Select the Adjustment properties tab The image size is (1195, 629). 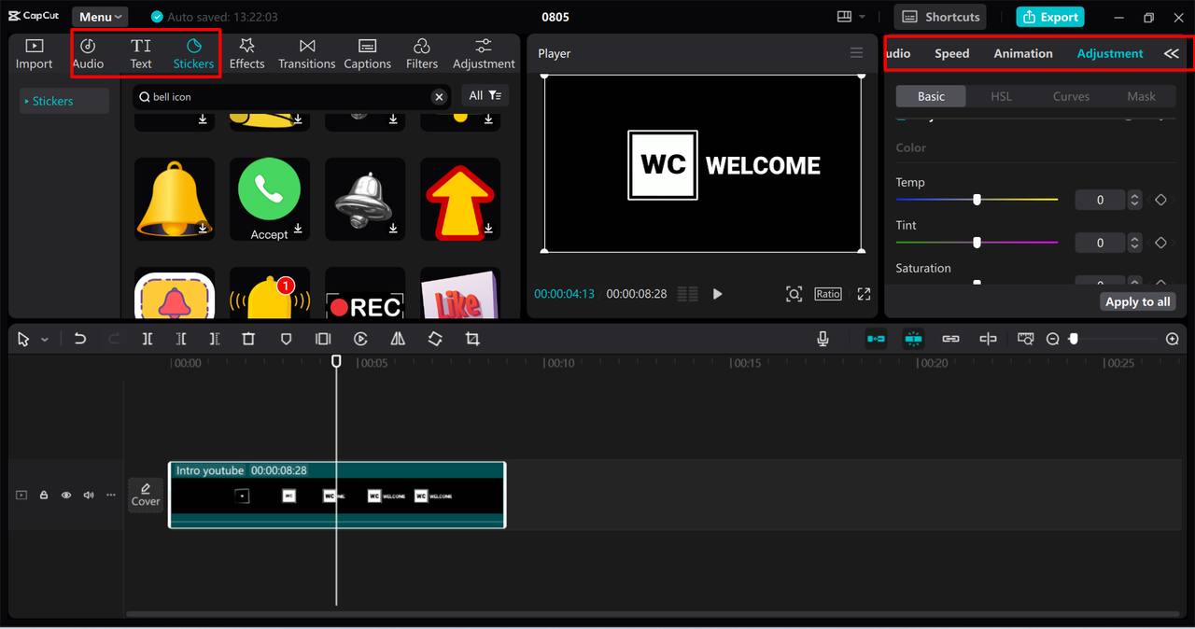1110,53
